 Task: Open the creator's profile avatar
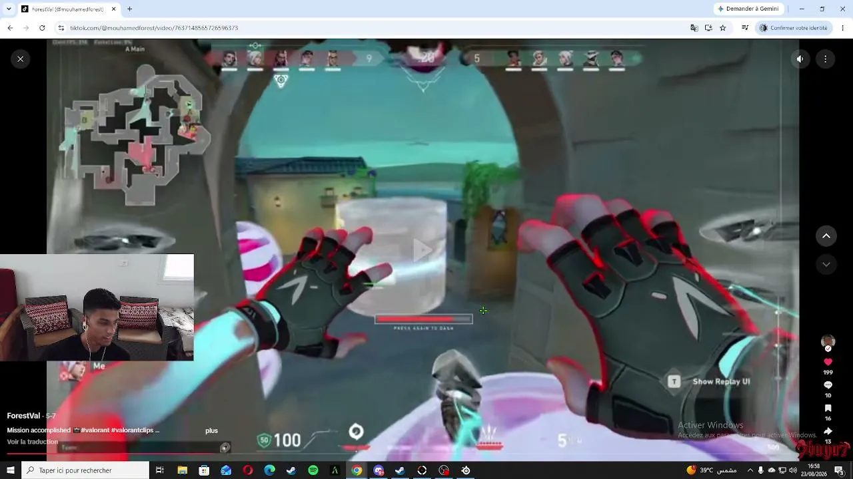(828, 343)
